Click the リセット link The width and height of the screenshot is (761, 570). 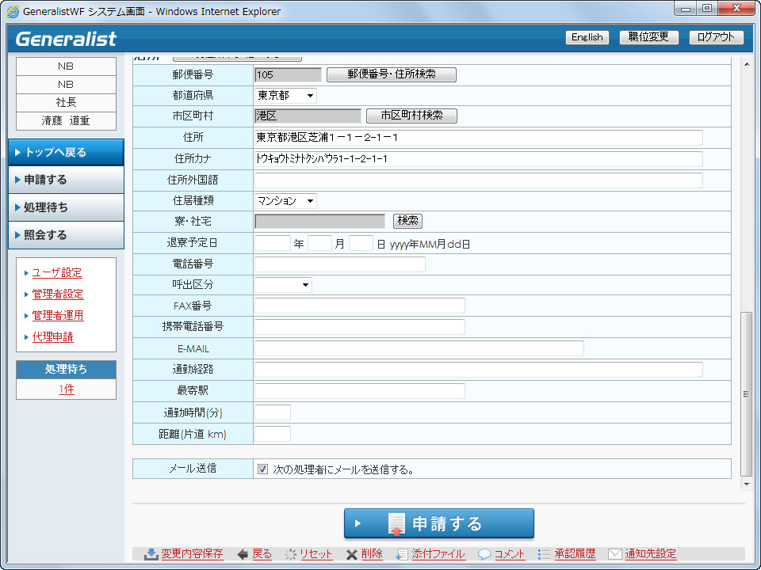click(316, 554)
